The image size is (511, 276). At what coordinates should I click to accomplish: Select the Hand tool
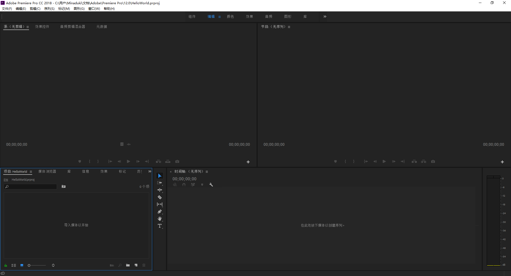tap(160, 219)
